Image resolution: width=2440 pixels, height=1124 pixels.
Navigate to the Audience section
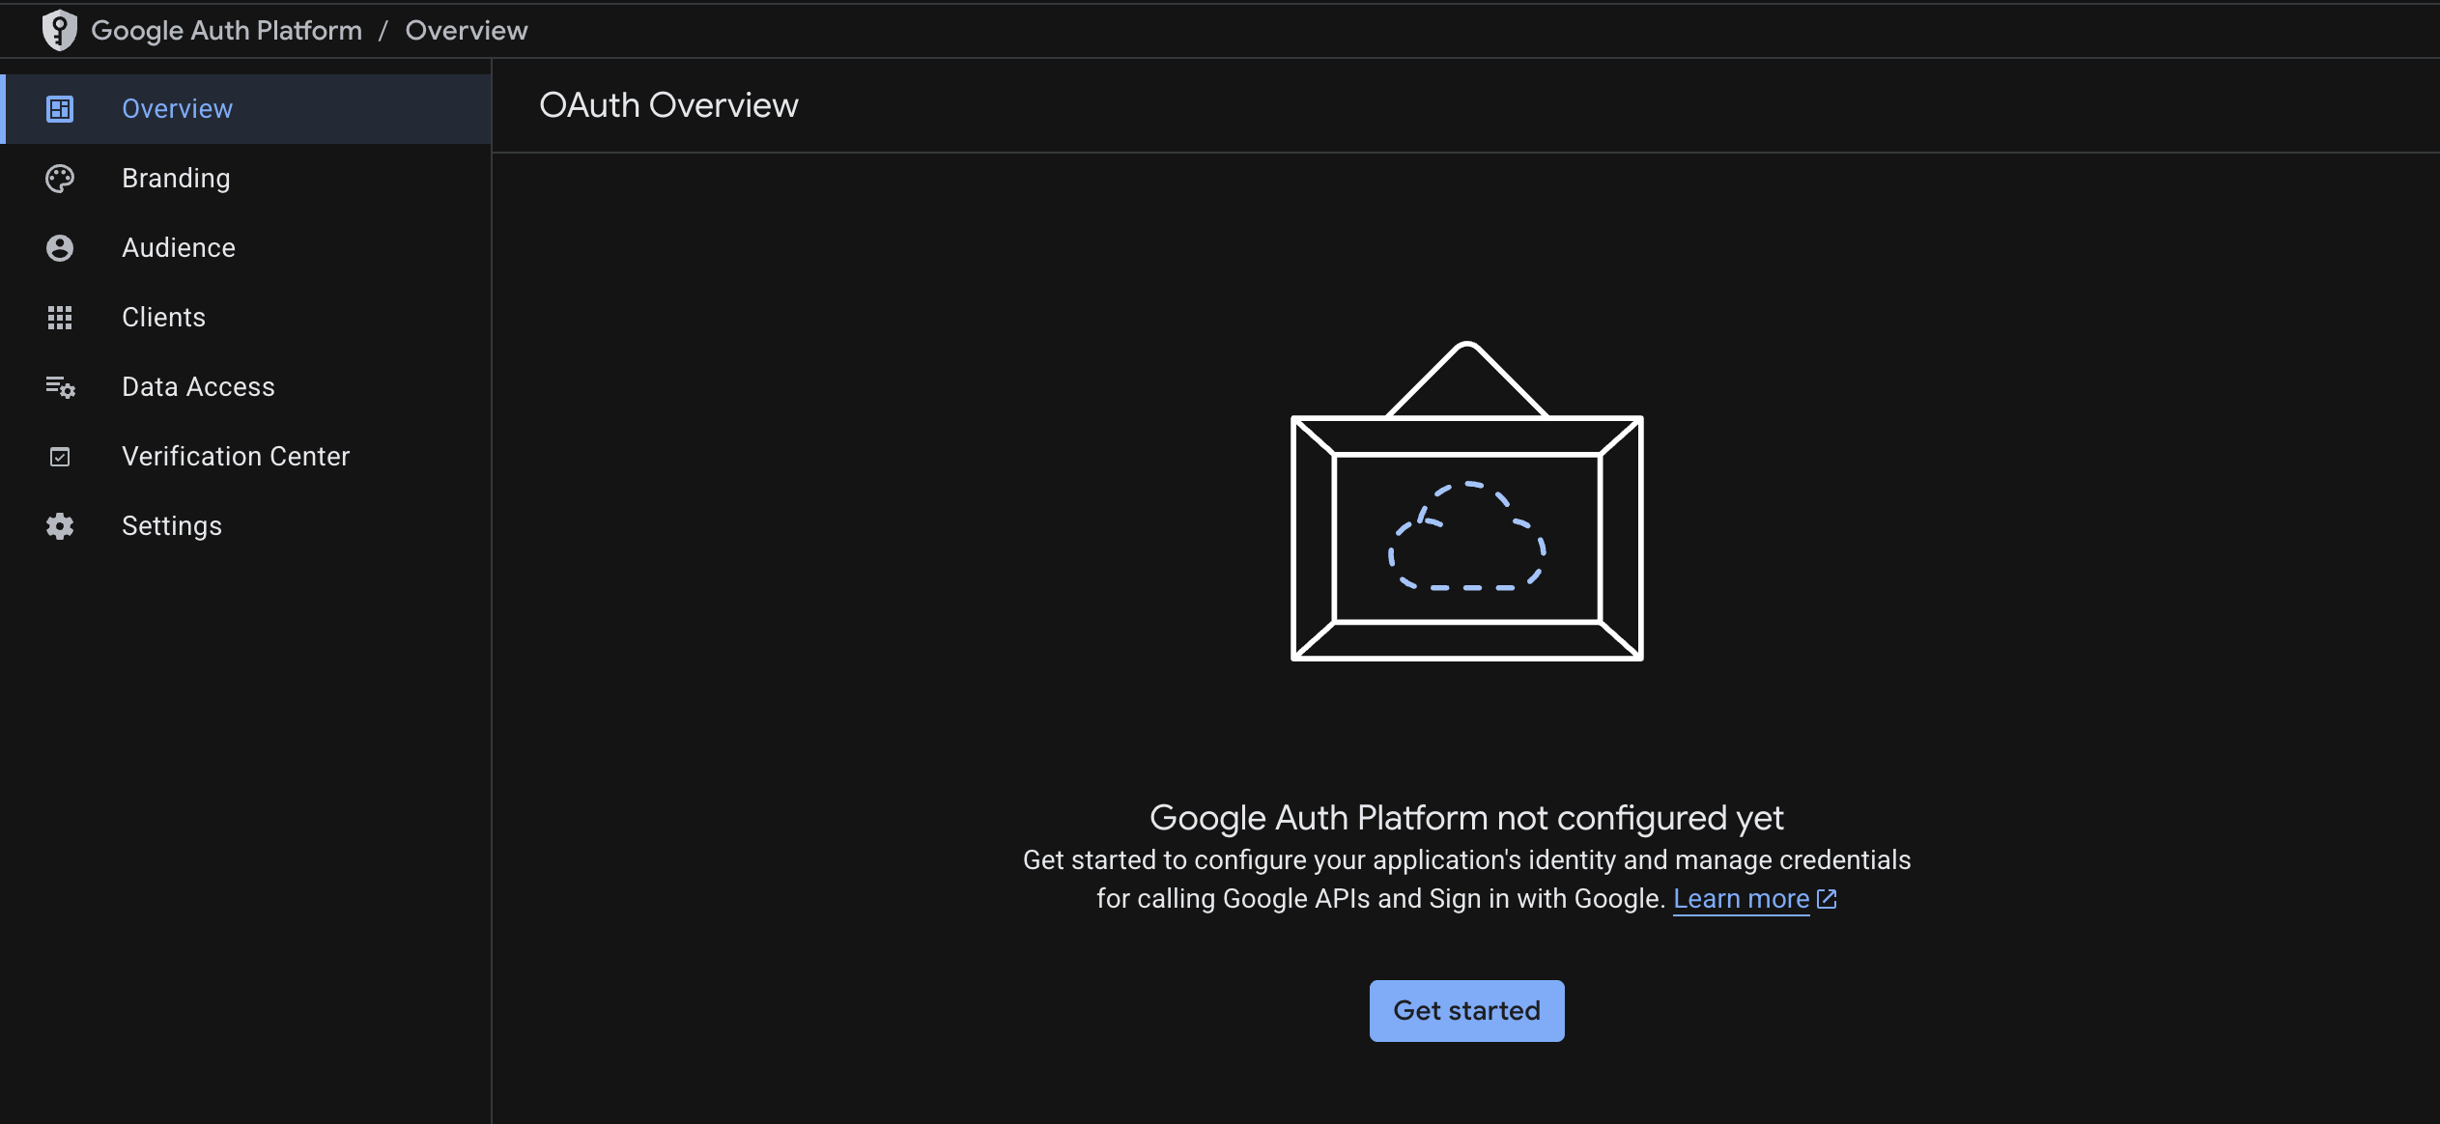tap(178, 247)
